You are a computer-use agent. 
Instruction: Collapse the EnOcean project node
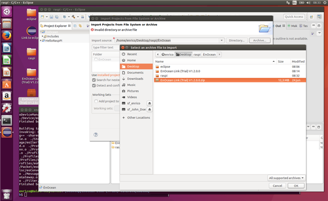pyautogui.click(x=41, y=32)
